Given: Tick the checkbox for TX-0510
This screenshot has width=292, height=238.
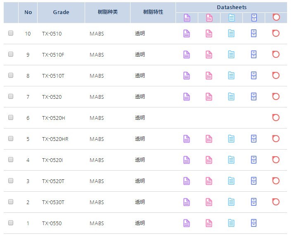Looking at the screenshot, I should pyautogui.click(x=11, y=33).
